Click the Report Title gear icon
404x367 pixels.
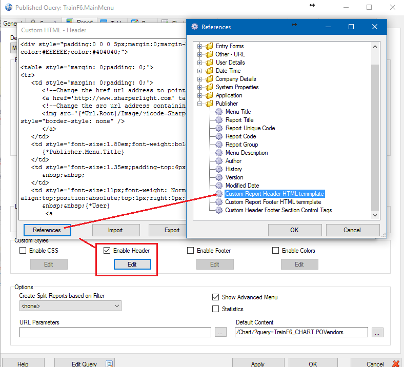pos(219,120)
